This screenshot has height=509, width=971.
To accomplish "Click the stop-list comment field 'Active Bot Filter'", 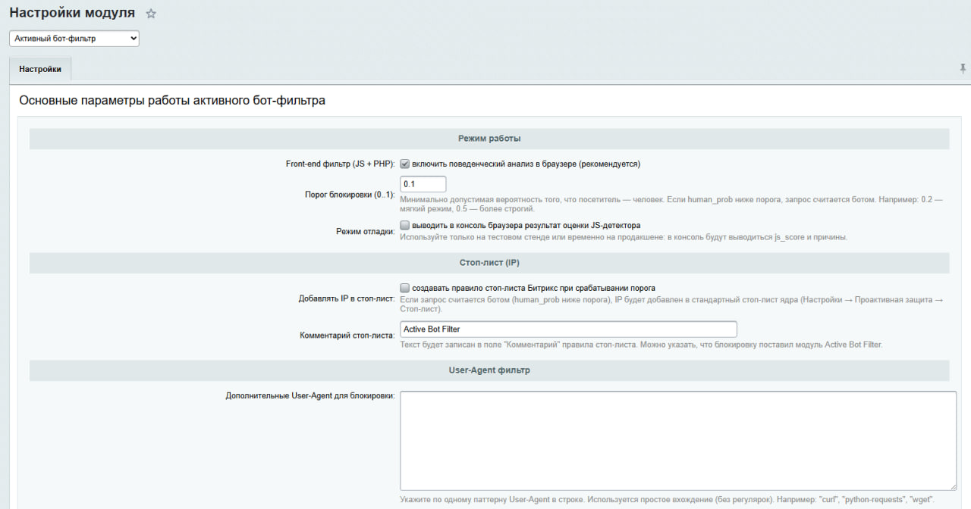I will [x=568, y=329].
